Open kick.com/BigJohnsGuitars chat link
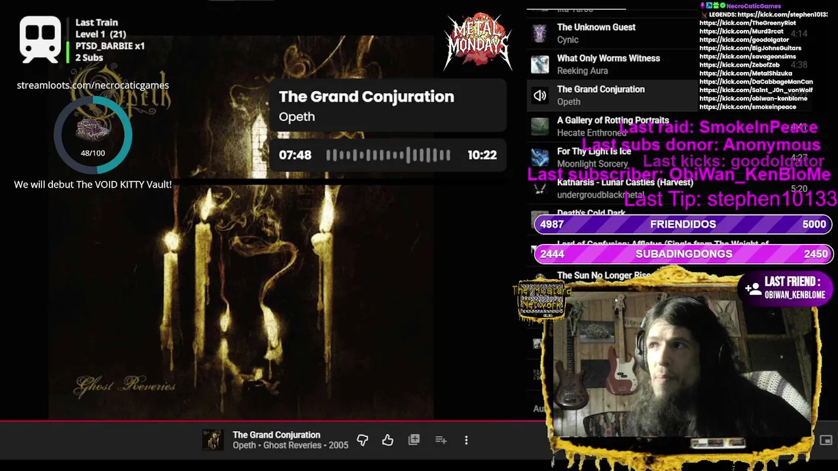Image resolution: width=838 pixels, height=471 pixels. [750, 48]
